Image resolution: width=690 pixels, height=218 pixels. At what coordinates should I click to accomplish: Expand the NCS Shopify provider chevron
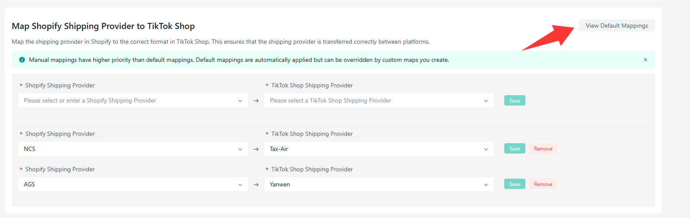(240, 149)
